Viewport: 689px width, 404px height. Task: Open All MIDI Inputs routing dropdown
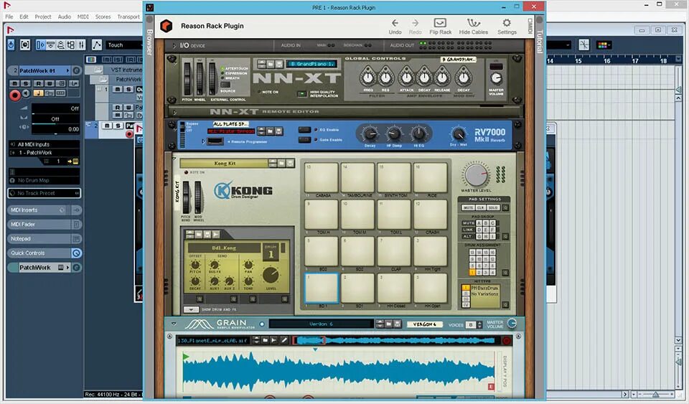(x=44, y=144)
